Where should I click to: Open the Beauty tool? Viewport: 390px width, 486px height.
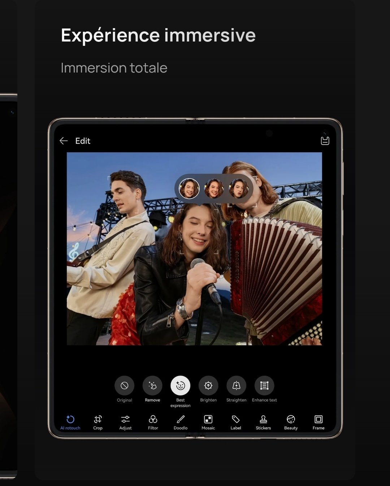click(x=291, y=422)
